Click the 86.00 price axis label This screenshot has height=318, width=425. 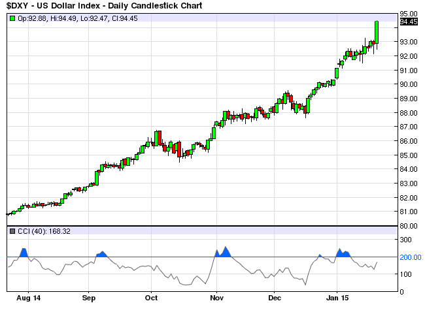pyautogui.click(x=409, y=141)
